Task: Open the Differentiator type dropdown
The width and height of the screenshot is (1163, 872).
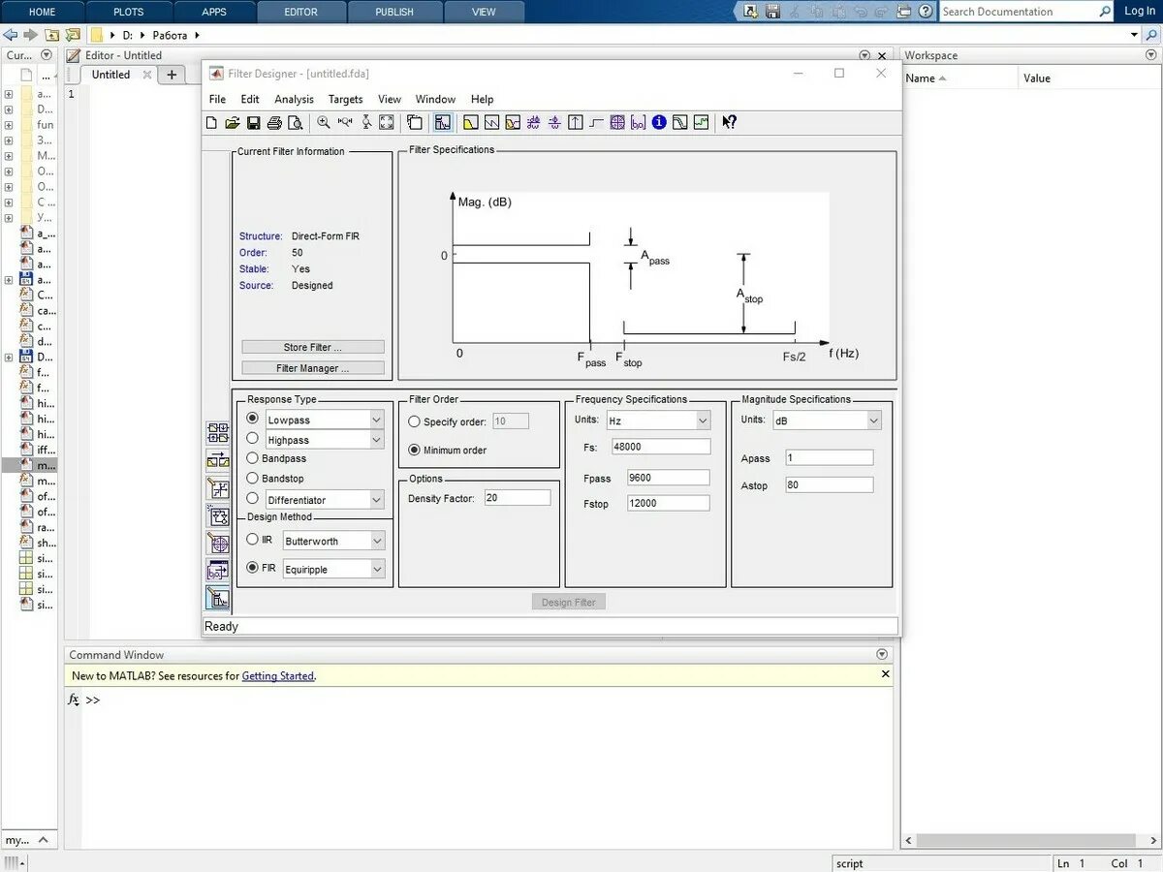Action: pyautogui.click(x=377, y=500)
